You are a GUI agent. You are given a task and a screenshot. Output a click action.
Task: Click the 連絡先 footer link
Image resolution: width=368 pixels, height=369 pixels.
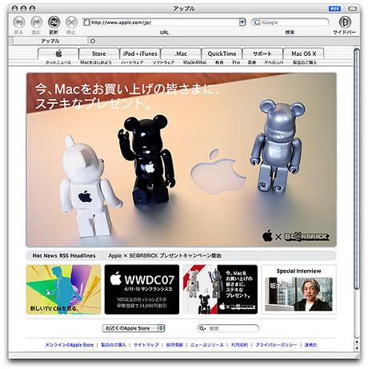[x=310, y=345]
